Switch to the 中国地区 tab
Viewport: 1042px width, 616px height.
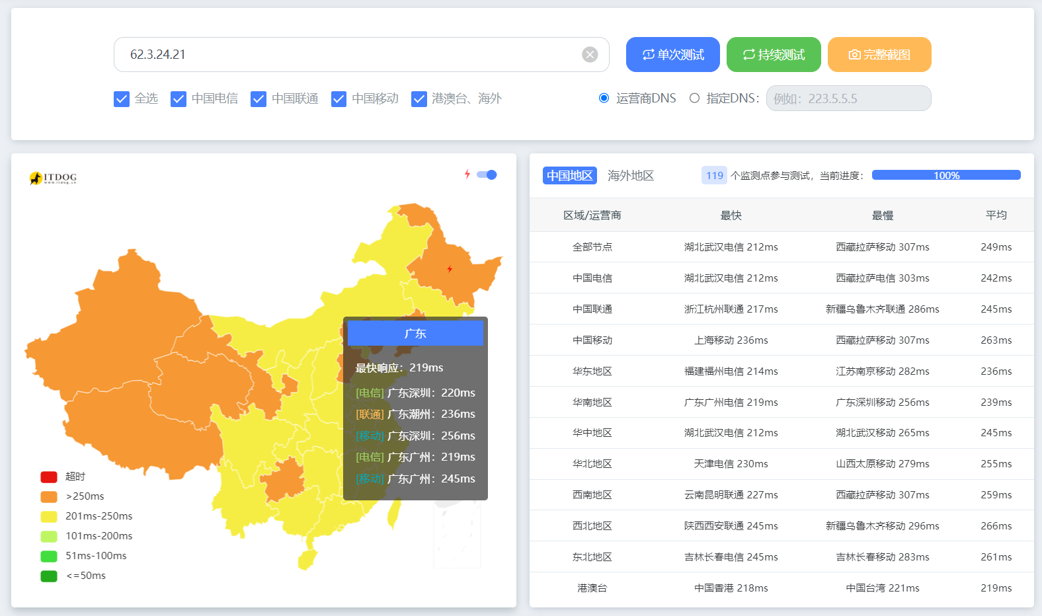pyautogui.click(x=569, y=176)
